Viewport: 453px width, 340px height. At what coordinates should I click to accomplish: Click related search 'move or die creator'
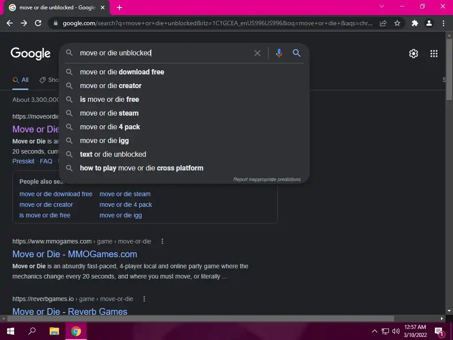[x=46, y=205]
